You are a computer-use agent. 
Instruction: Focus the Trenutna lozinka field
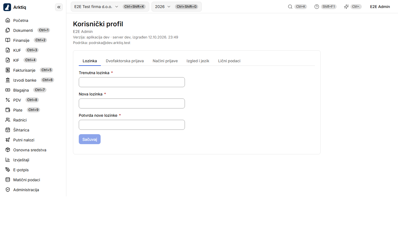pyautogui.click(x=132, y=82)
